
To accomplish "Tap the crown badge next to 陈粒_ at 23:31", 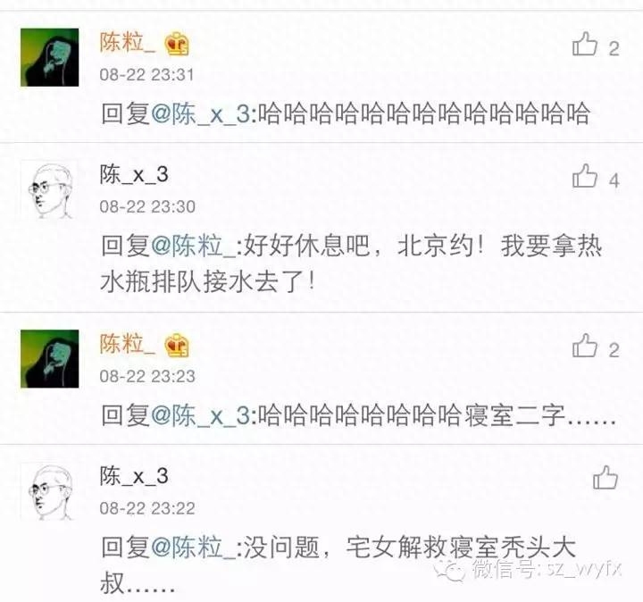I will (177, 44).
